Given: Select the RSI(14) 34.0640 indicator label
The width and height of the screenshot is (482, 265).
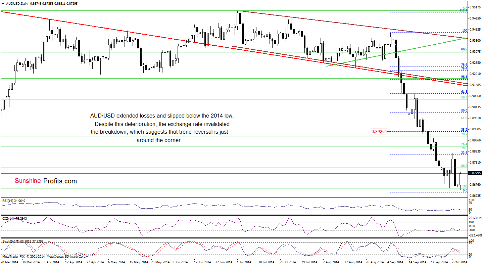Looking at the screenshot, I should (x=14, y=201).
